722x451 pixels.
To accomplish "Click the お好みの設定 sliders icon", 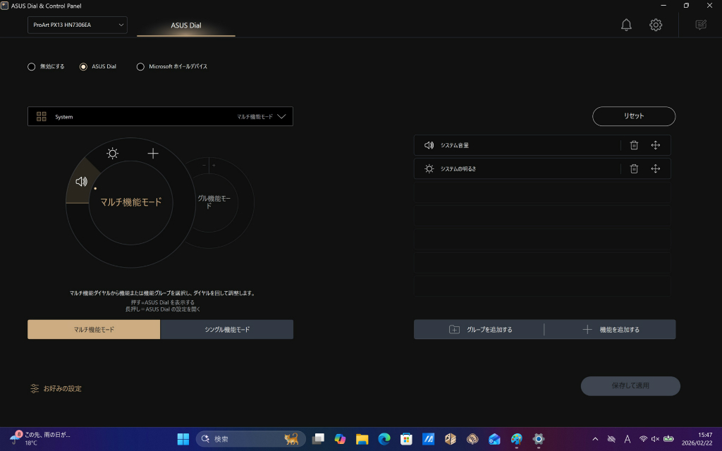I will [x=35, y=388].
